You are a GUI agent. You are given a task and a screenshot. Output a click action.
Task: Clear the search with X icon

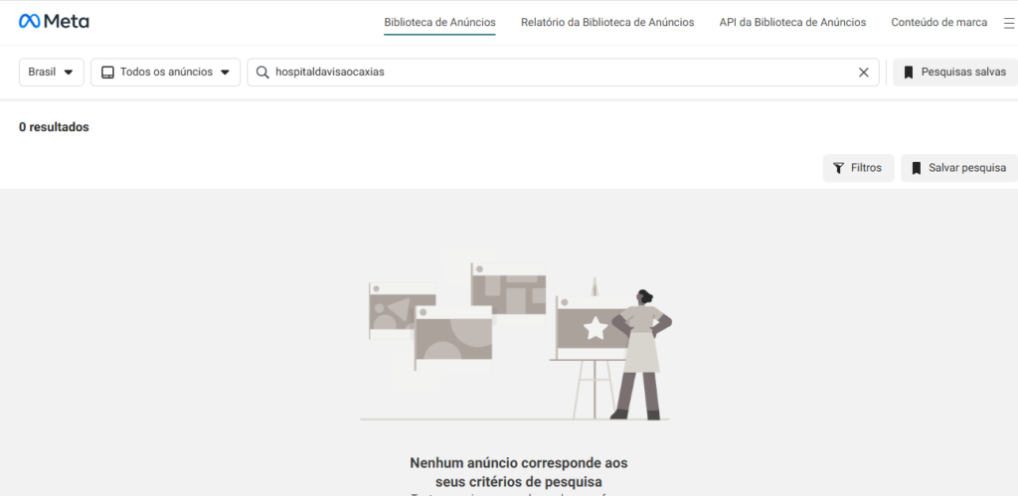(864, 72)
